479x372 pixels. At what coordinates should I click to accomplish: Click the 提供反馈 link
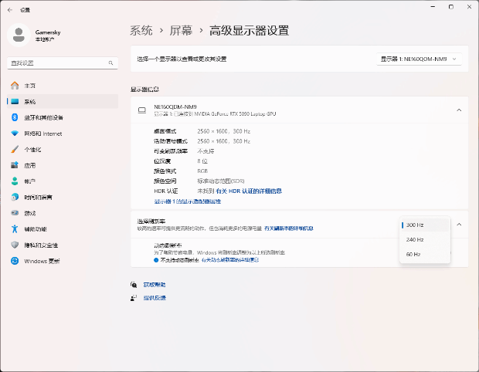point(155,298)
